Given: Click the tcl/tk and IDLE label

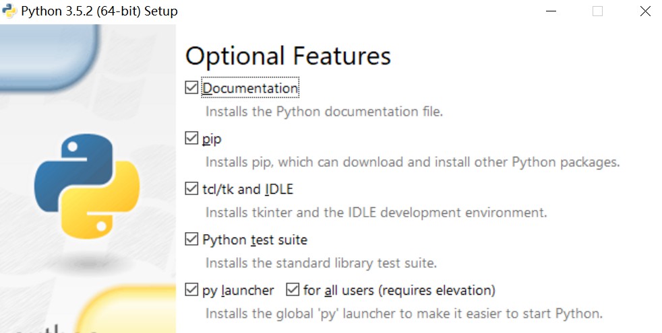Looking at the screenshot, I should tap(248, 189).
